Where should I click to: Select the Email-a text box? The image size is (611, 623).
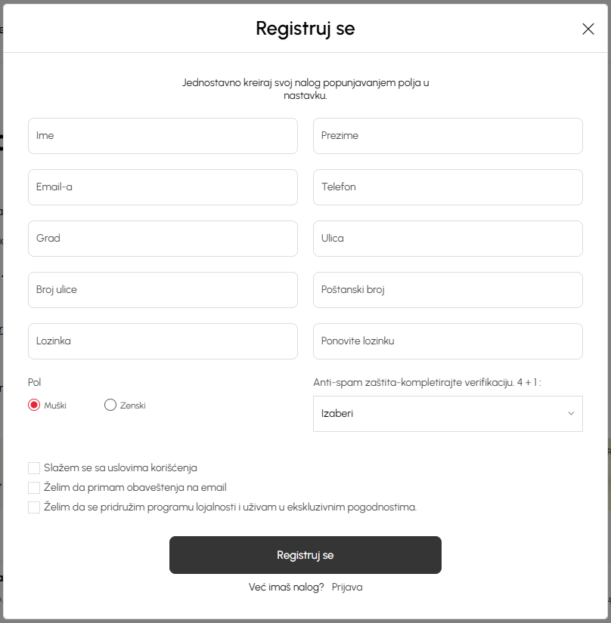point(163,187)
